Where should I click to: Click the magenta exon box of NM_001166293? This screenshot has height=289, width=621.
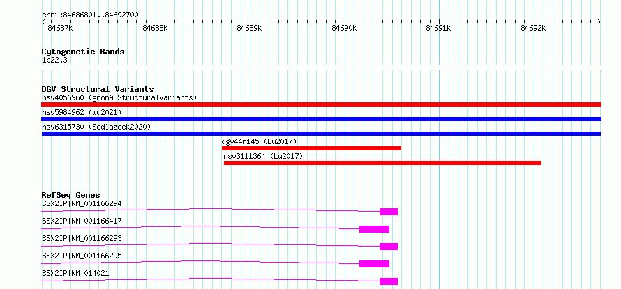tap(389, 247)
